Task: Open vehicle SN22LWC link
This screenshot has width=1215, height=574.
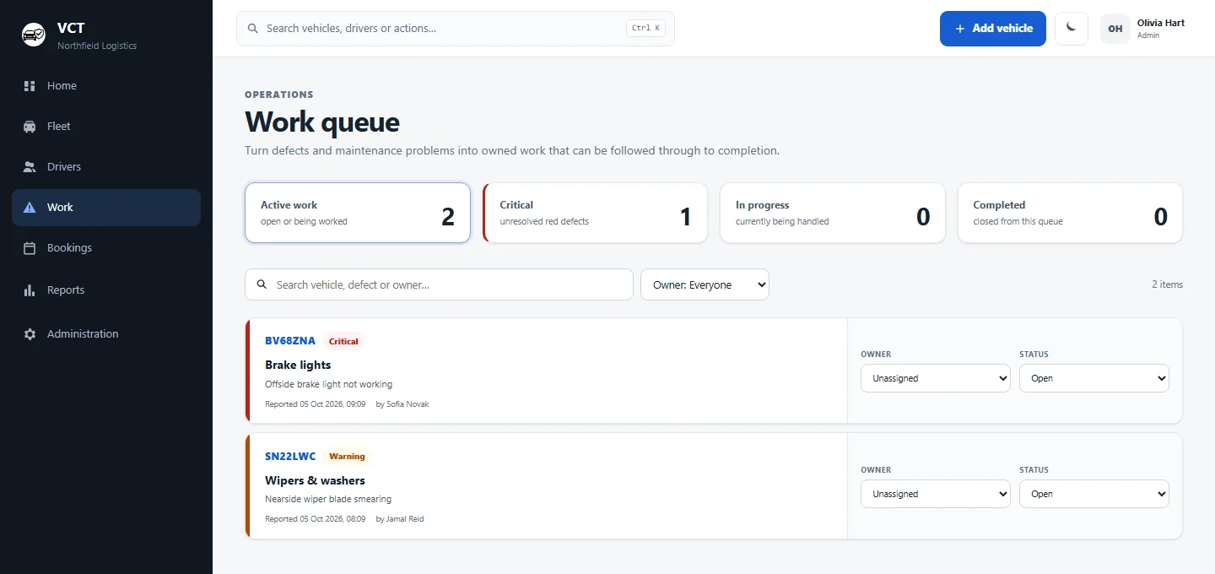Action: pyautogui.click(x=290, y=457)
